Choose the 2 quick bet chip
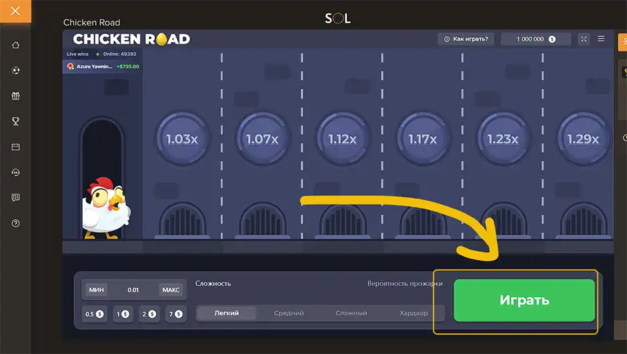This screenshot has width=627, height=354. click(149, 314)
